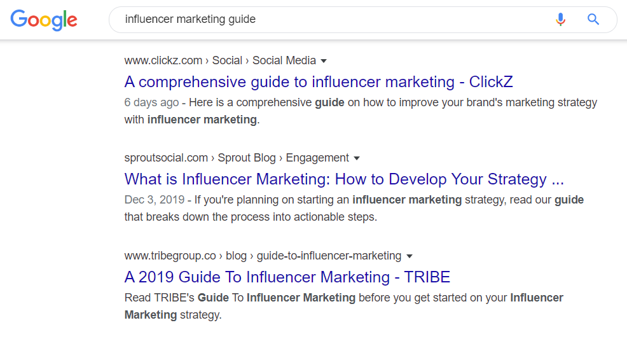Click the 'guide-to-influencer-marketing' breadcrumb segment
The image size is (627, 339).
point(329,256)
